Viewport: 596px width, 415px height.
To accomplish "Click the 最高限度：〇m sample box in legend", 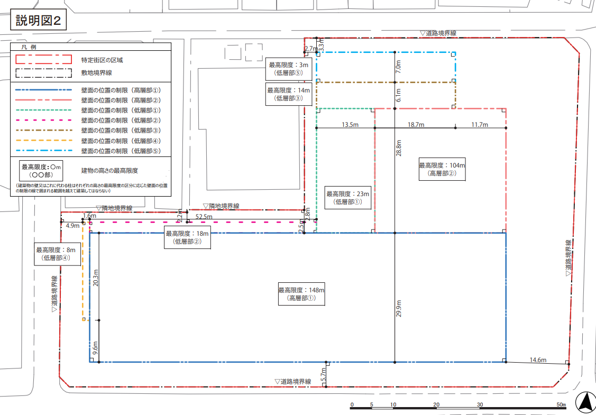I will point(41,170).
